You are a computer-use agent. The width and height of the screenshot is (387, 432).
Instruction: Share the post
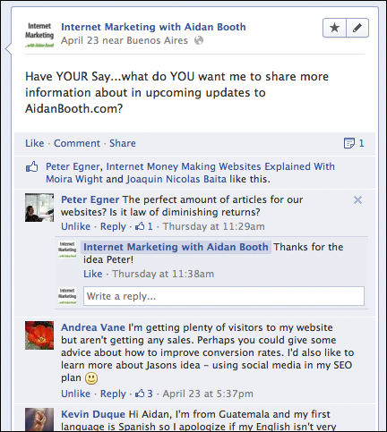click(123, 143)
